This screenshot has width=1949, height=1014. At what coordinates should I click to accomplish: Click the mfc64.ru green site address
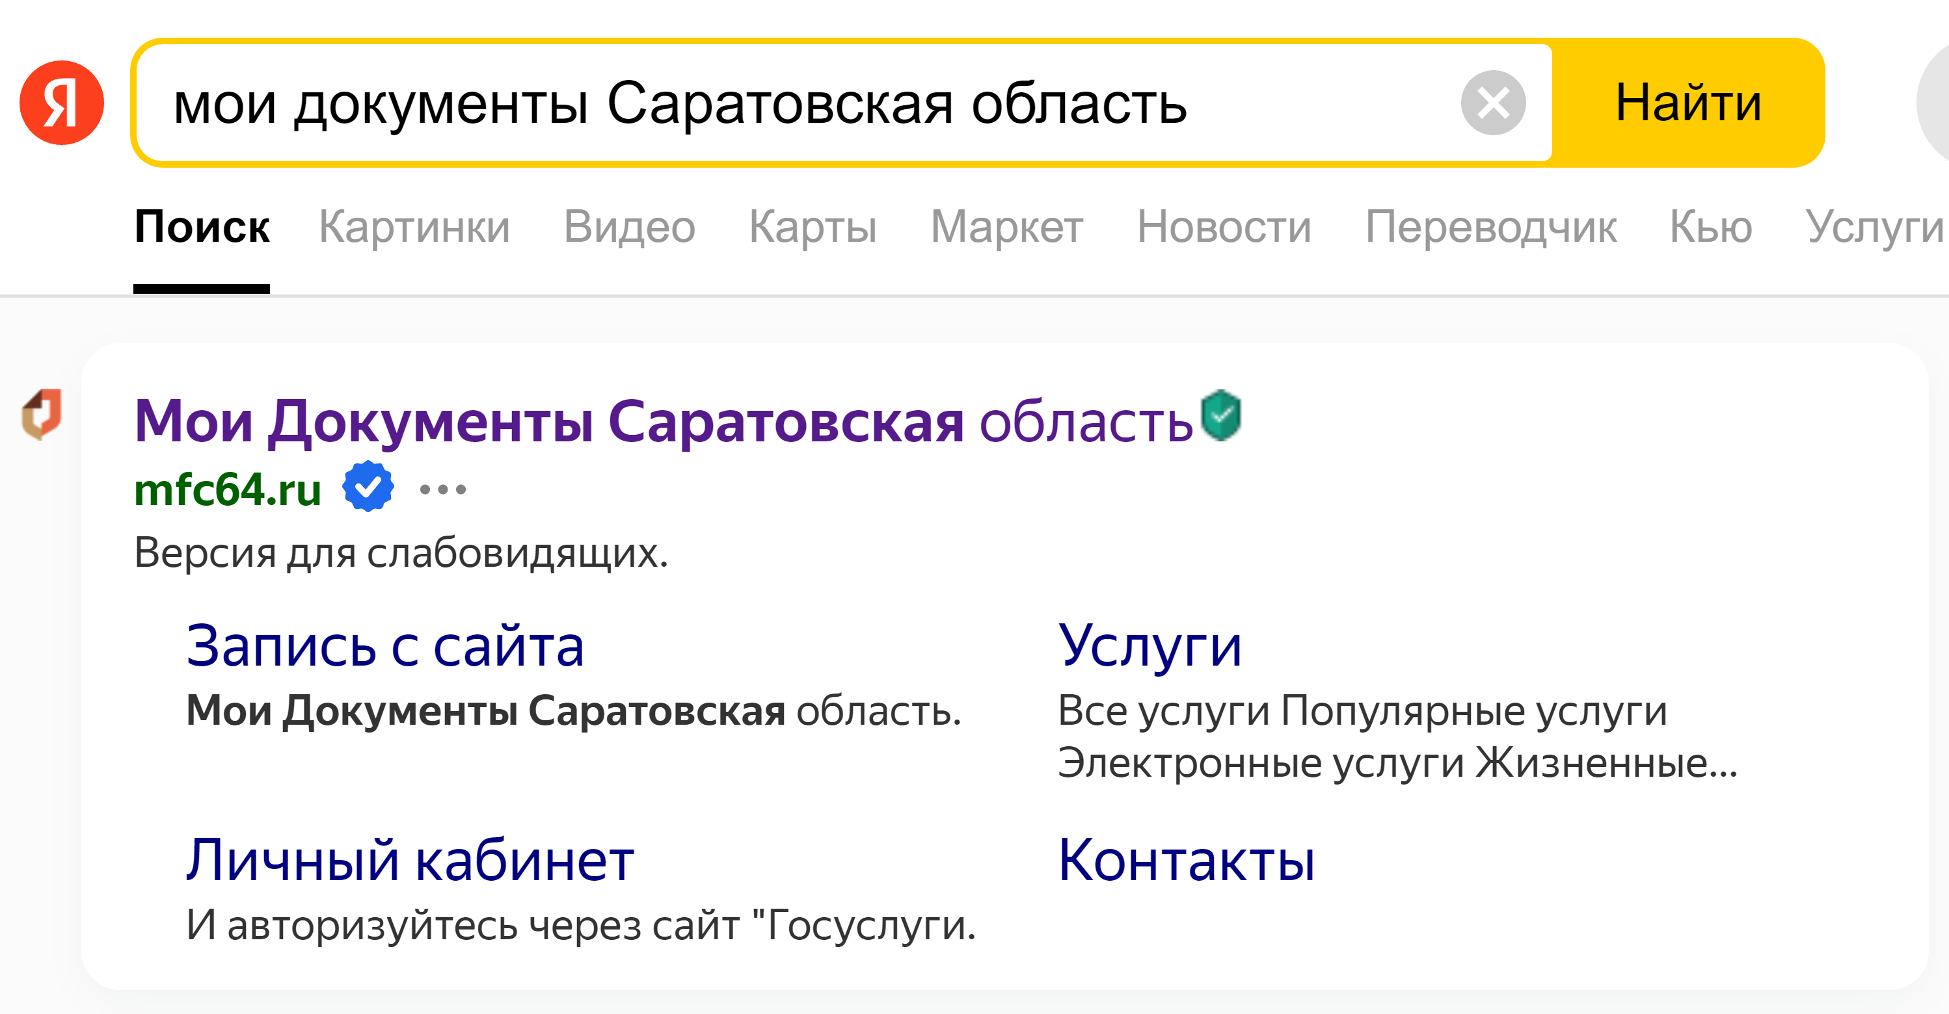click(x=228, y=489)
